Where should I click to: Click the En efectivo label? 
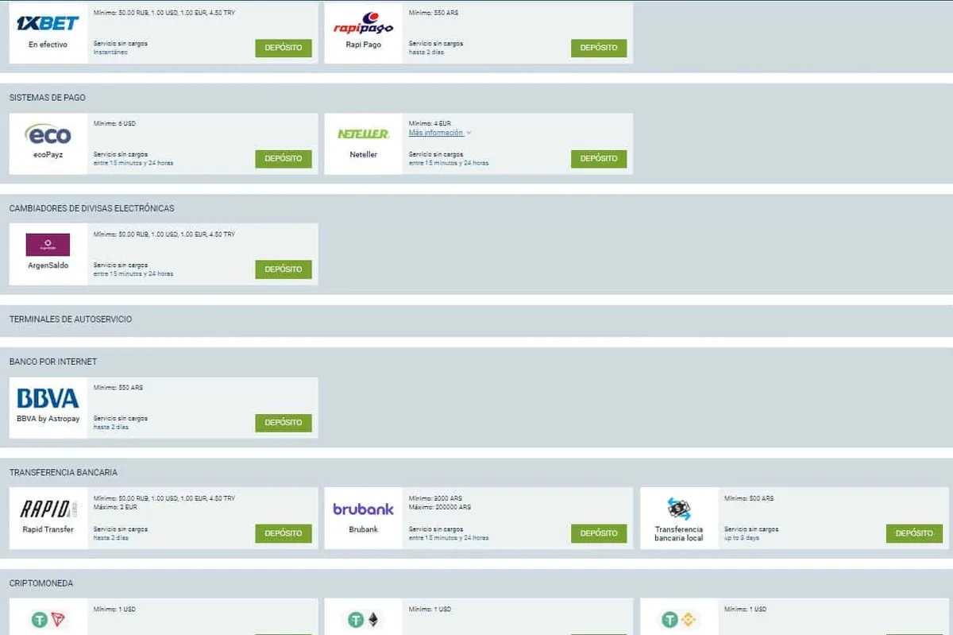click(x=48, y=45)
